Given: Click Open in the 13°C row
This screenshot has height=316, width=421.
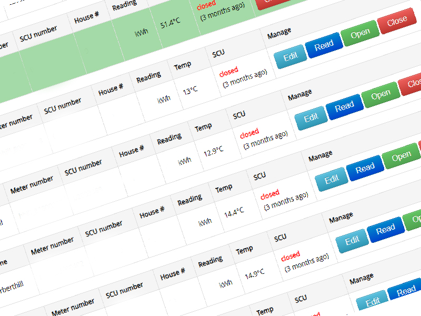Looking at the screenshot, I should [x=360, y=33].
